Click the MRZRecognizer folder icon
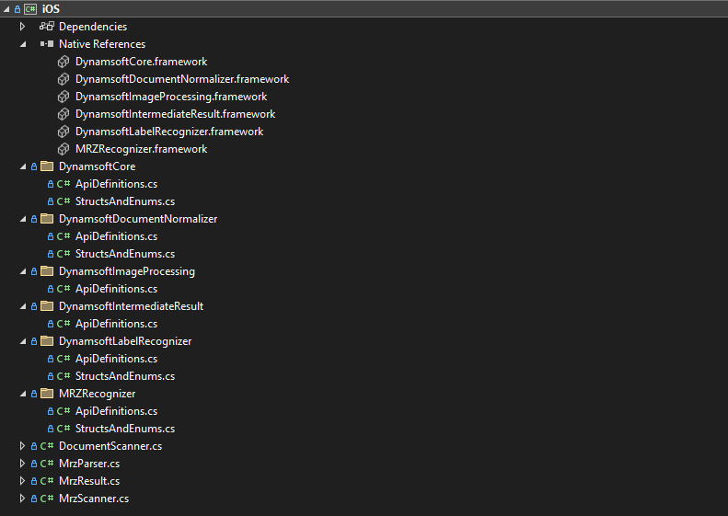Screen dimensions: 728x516 tap(47, 394)
